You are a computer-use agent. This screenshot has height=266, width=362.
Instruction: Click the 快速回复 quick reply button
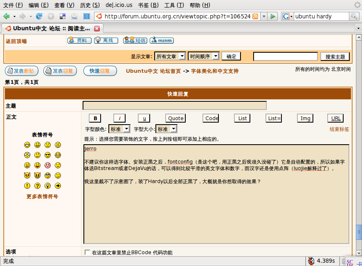100,71
